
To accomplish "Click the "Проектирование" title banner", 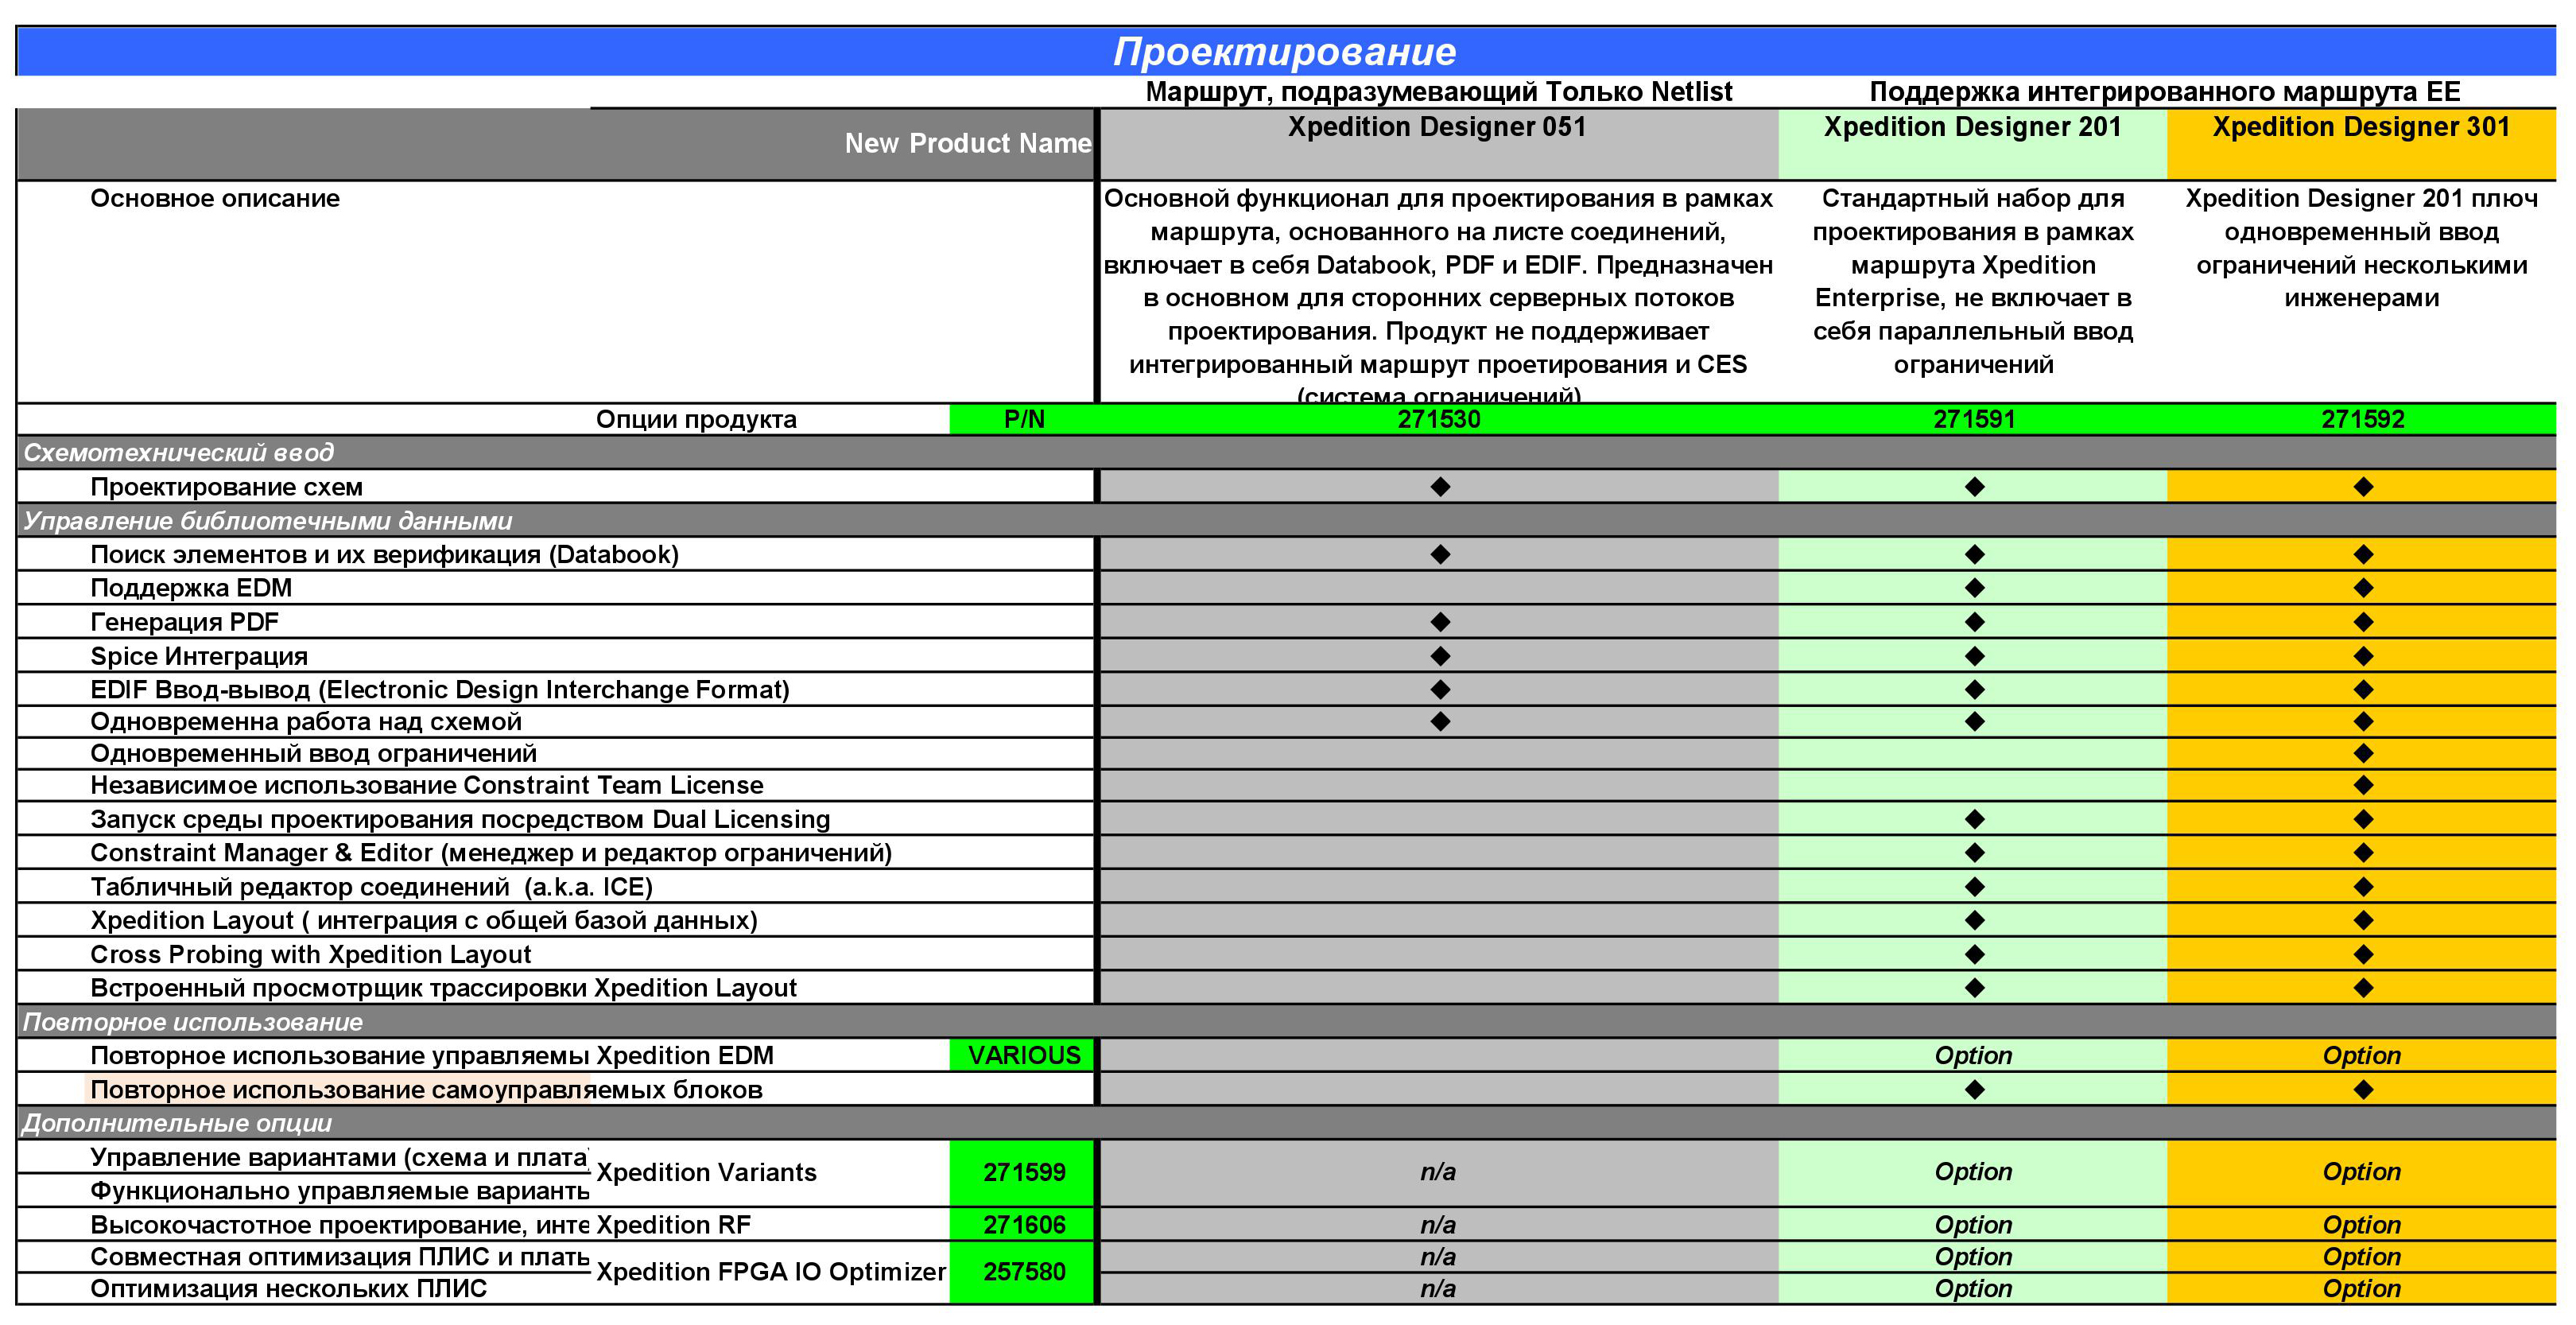I will pyautogui.click(x=1285, y=52).
